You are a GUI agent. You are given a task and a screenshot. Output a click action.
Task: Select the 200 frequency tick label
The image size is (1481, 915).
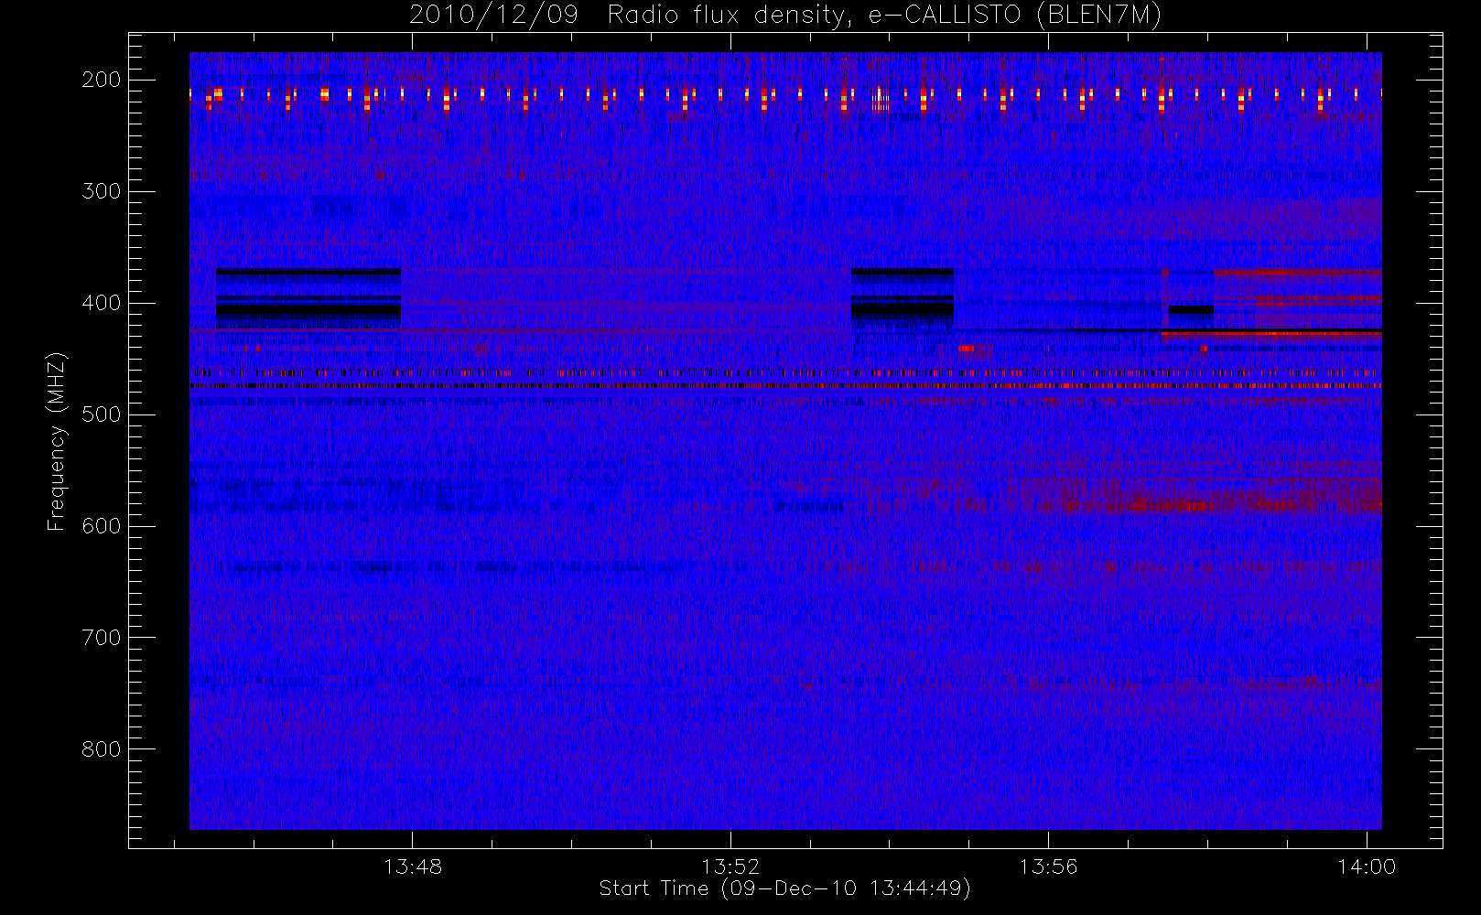[x=102, y=80]
